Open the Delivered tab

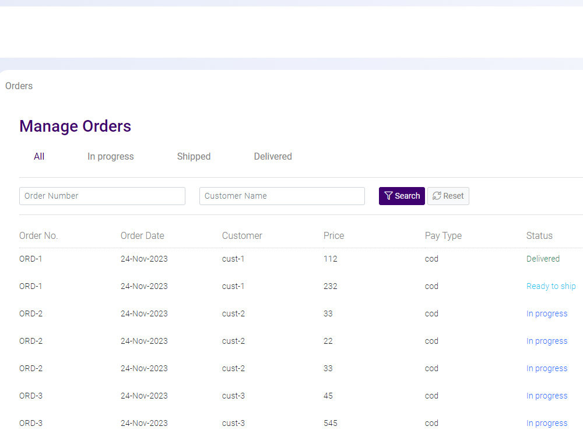click(273, 156)
